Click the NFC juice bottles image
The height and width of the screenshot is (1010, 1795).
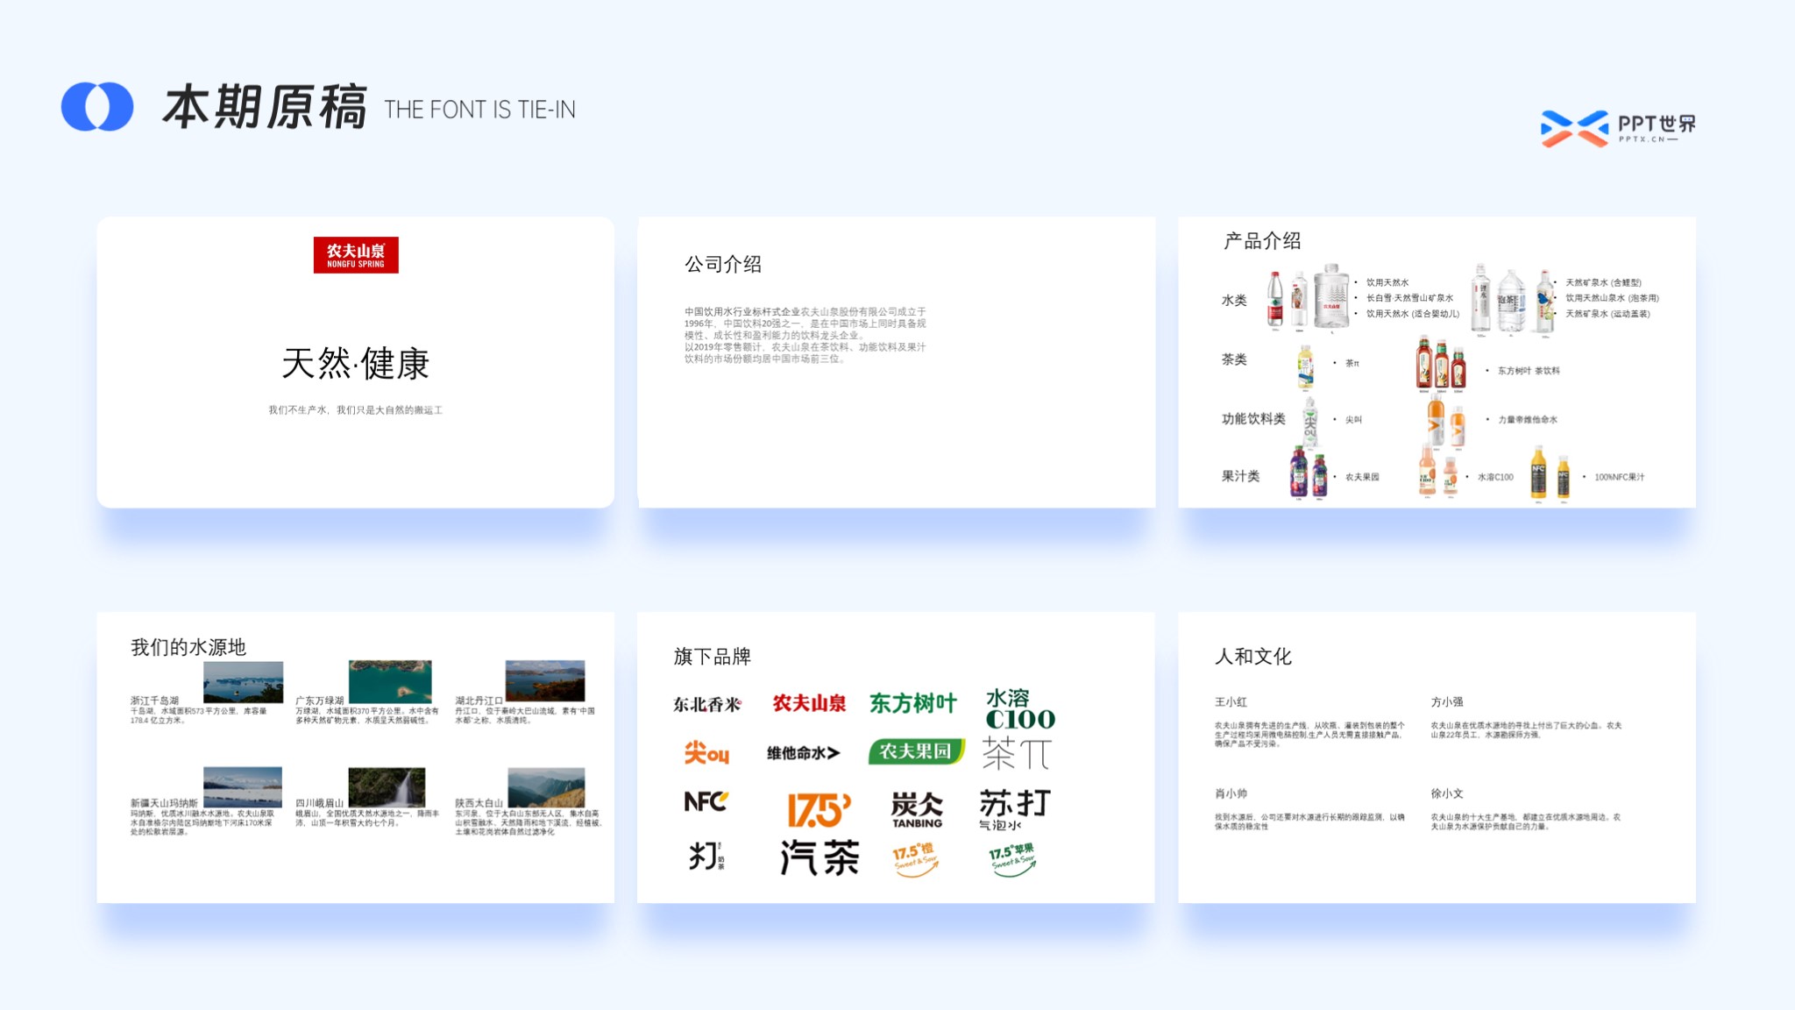tap(1550, 473)
